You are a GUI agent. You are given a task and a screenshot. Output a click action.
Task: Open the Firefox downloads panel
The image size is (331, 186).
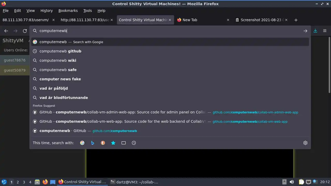tap(315, 31)
